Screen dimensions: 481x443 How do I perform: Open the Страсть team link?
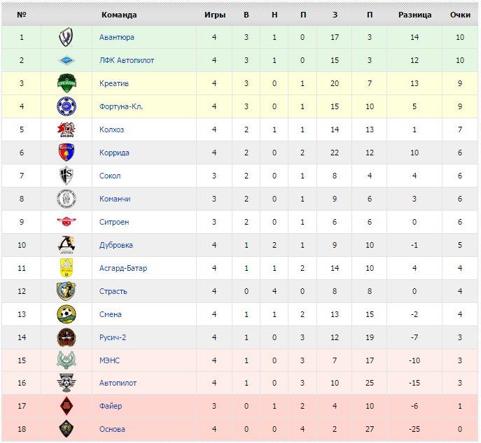[x=113, y=291]
